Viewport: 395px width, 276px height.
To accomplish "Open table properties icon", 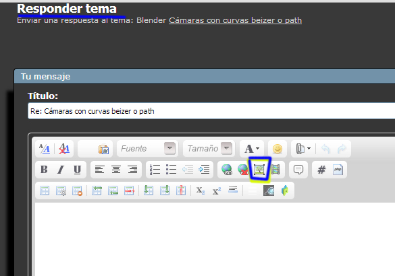I will click(x=61, y=191).
